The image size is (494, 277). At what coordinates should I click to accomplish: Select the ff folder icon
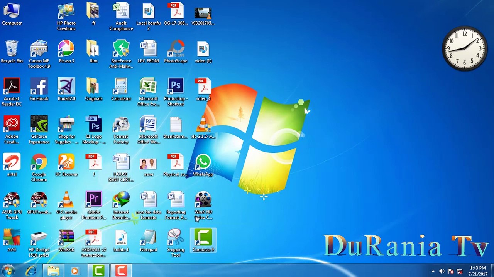click(93, 14)
